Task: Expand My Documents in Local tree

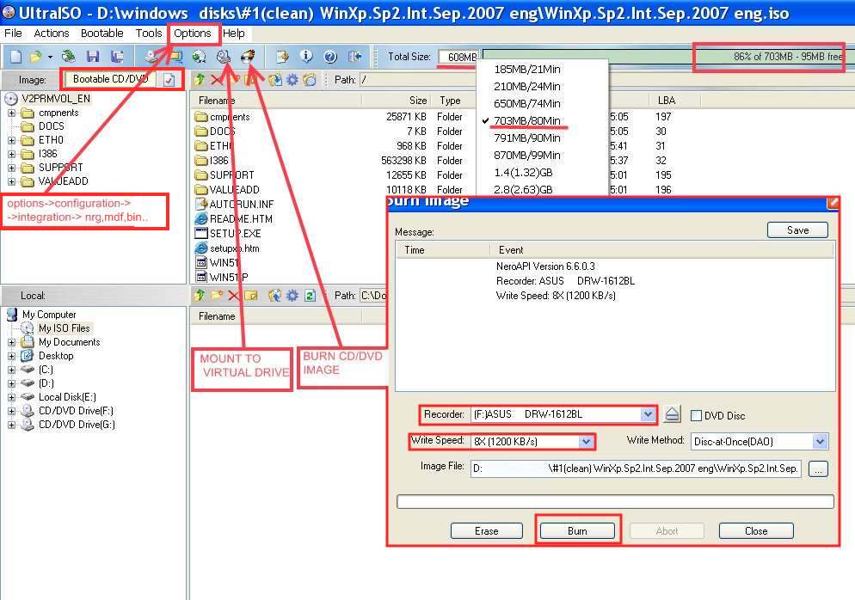Action: coord(11,342)
